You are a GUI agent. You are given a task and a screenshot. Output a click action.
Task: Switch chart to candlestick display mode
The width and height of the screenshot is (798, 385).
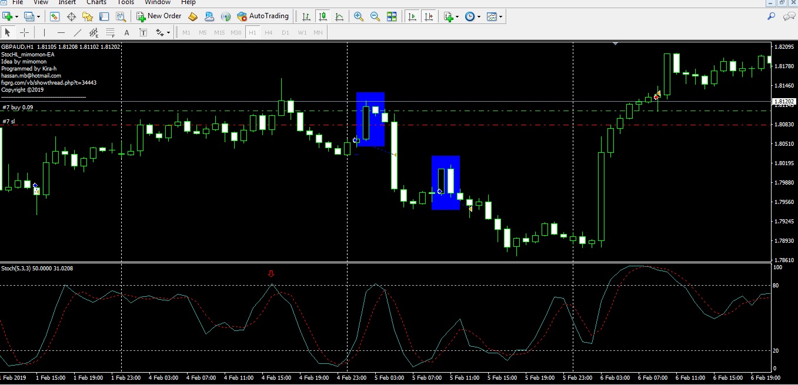[x=322, y=16]
